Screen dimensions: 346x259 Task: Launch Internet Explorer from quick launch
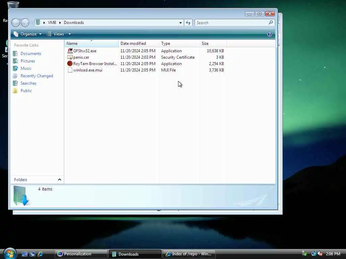[x=40, y=254]
